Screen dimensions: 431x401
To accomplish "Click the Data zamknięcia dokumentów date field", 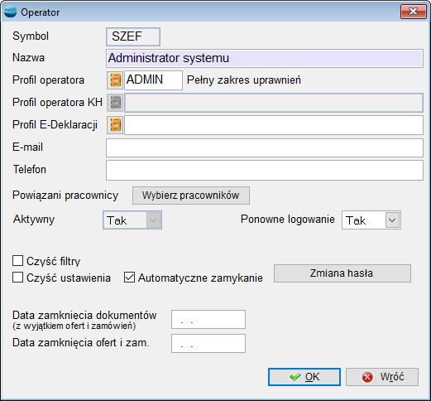I will click(208, 319).
